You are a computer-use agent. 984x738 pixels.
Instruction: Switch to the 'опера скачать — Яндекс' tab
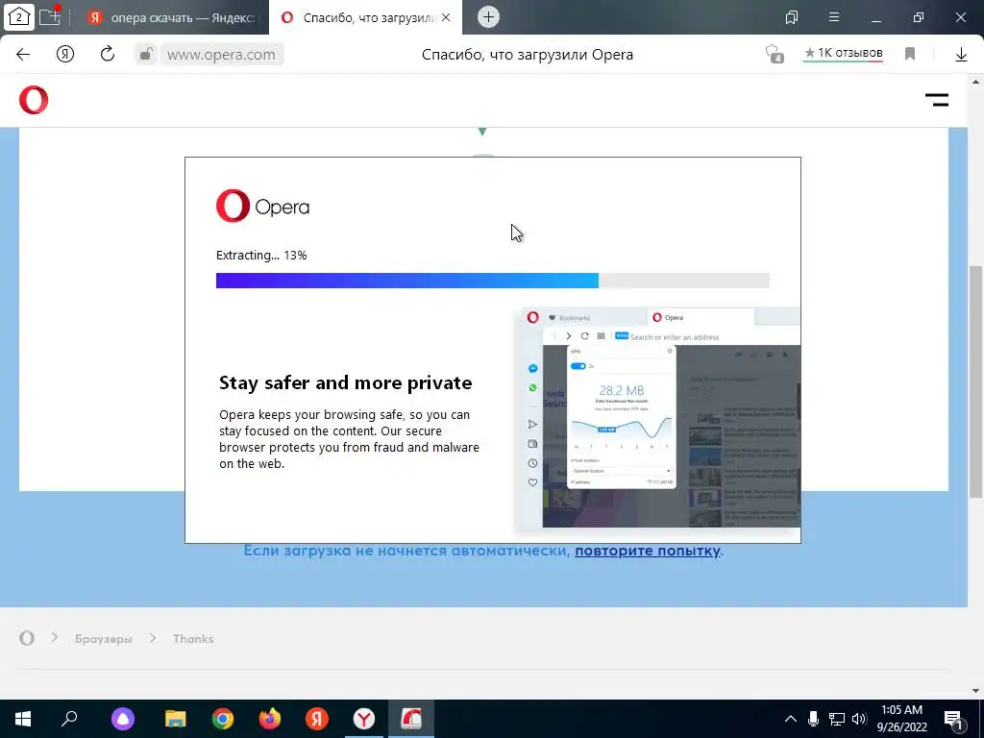[x=171, y=17]
